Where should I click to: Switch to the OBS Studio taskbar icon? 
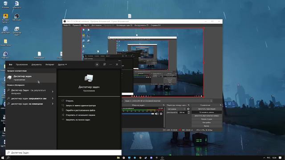pos(162,158)
